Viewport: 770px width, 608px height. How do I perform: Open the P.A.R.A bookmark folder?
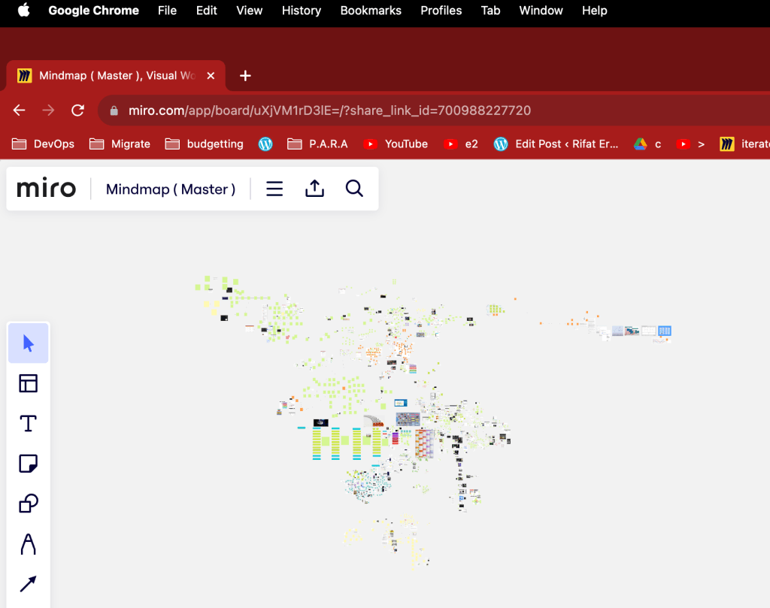318,144
